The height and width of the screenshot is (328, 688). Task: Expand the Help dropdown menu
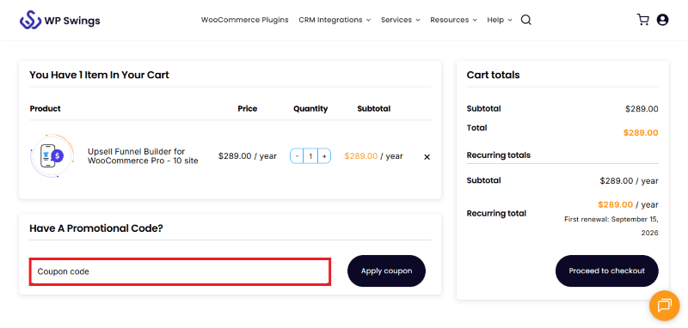(500, 20)
